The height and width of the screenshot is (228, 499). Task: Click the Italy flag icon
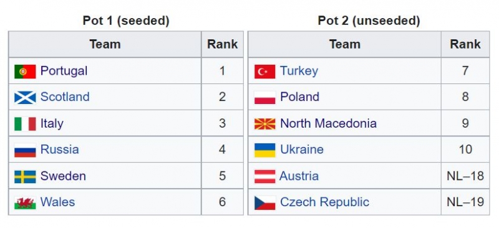click(25, 124)
